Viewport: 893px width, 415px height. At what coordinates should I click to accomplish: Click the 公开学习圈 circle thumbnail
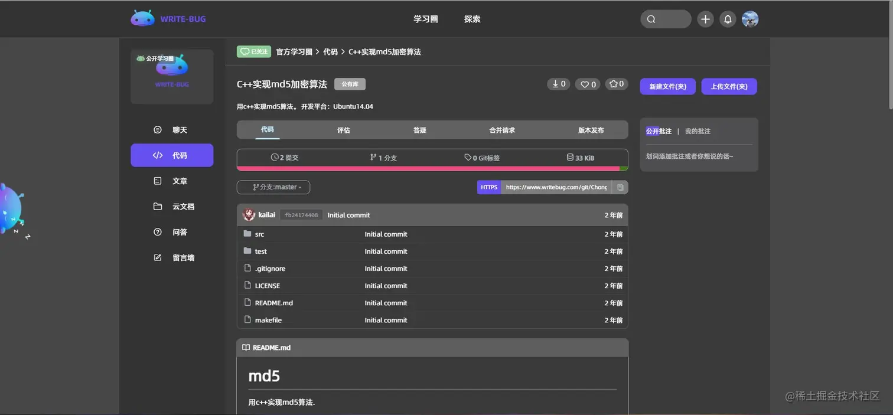tap(172, 77)
